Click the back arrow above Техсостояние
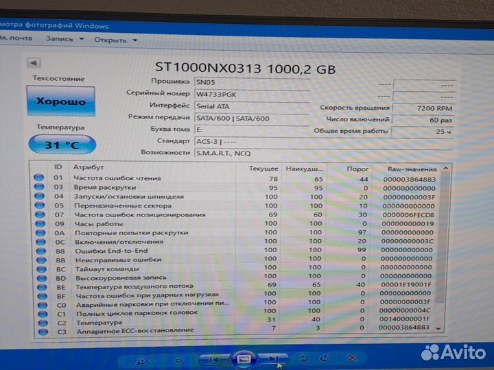 pyautogui.click(x=34, y=62)
